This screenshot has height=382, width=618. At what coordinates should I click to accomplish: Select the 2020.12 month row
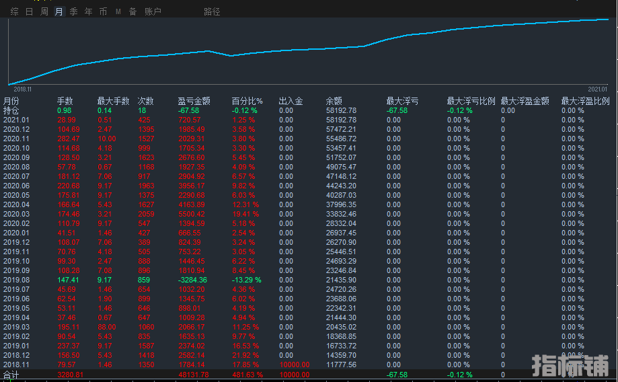[x=309, y=130]
